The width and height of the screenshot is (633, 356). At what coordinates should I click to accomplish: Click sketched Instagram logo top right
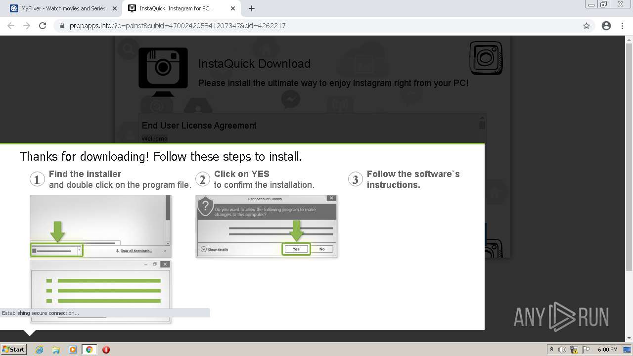coord(486,58)
